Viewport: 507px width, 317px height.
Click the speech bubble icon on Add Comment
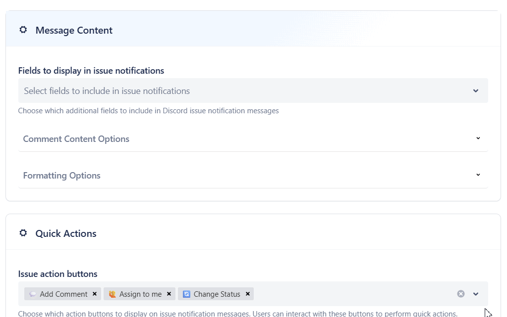(32, 294)
